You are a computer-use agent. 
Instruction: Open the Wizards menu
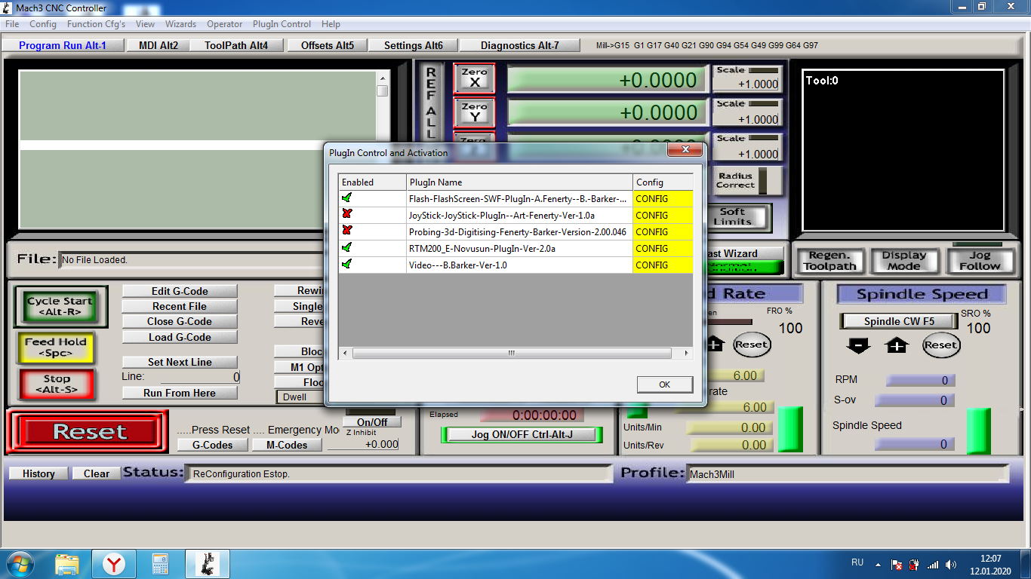point(180,24)
